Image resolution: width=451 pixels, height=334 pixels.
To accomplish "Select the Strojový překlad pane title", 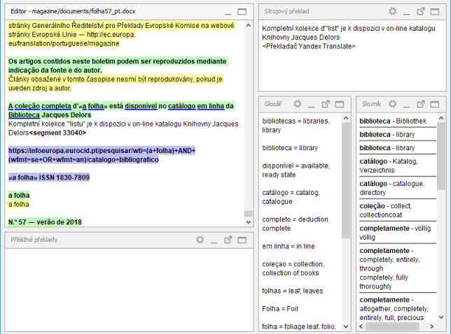I will 286,11.
